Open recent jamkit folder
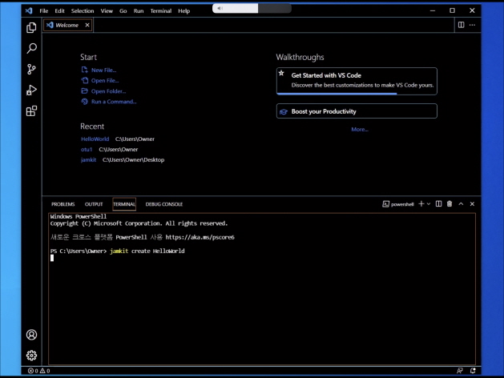504x378 pixels. pyautogui.click(x=88, y=159)
